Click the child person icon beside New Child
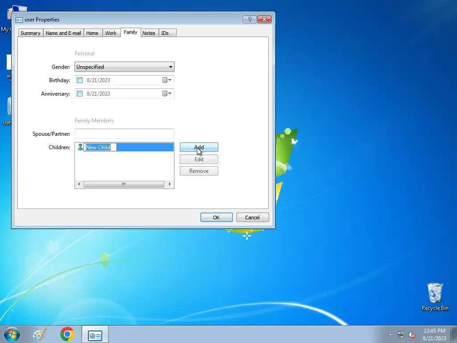Image resolution: width=457 pixels, height=343 pixels. (80, 147)
